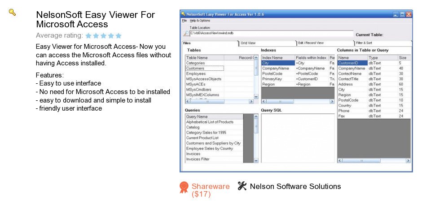Click Indexes list scroll left arrow
Viewport: 422px width, 210px height.
[x=264, y=102]
